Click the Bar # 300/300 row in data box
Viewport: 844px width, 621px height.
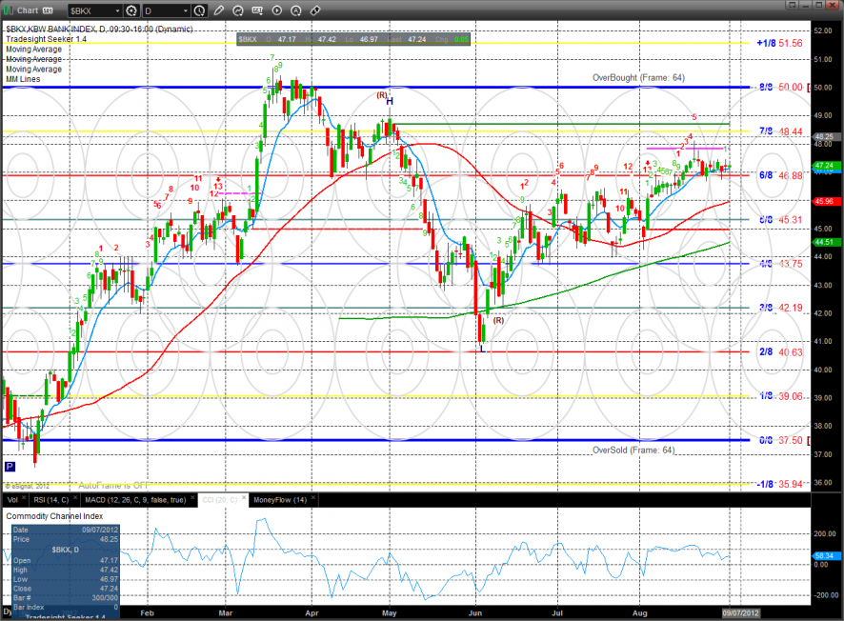tap(66, 598)
